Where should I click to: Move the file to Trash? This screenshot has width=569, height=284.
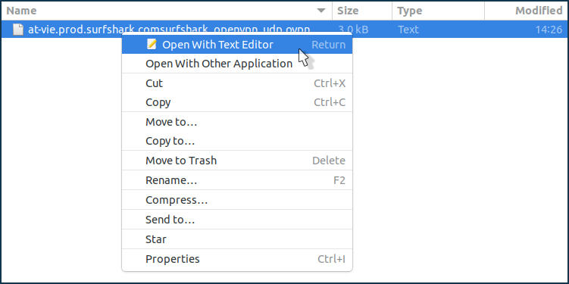237,161
